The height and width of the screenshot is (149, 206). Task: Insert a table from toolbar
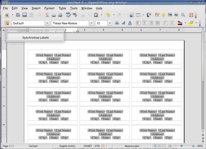pos(138,15)
